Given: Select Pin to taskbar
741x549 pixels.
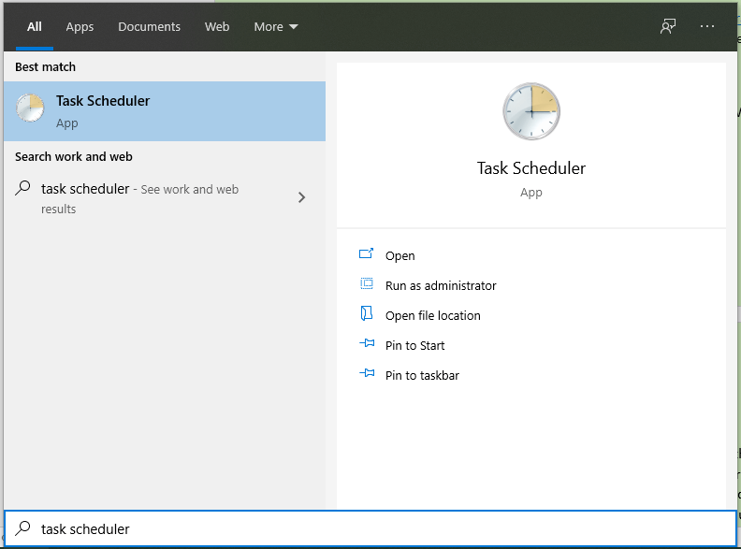Looking at the screenshot, I should (422, 375).
